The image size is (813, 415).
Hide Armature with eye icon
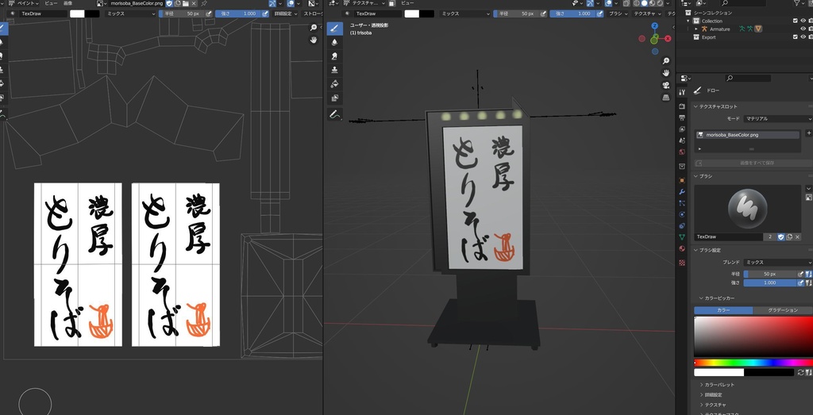click(x=803, y=29)
